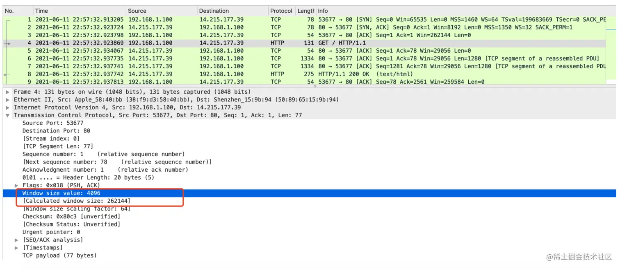Expand the [Timestamps] row
Viewport: 620px width, 269px height.
(16, 248)
